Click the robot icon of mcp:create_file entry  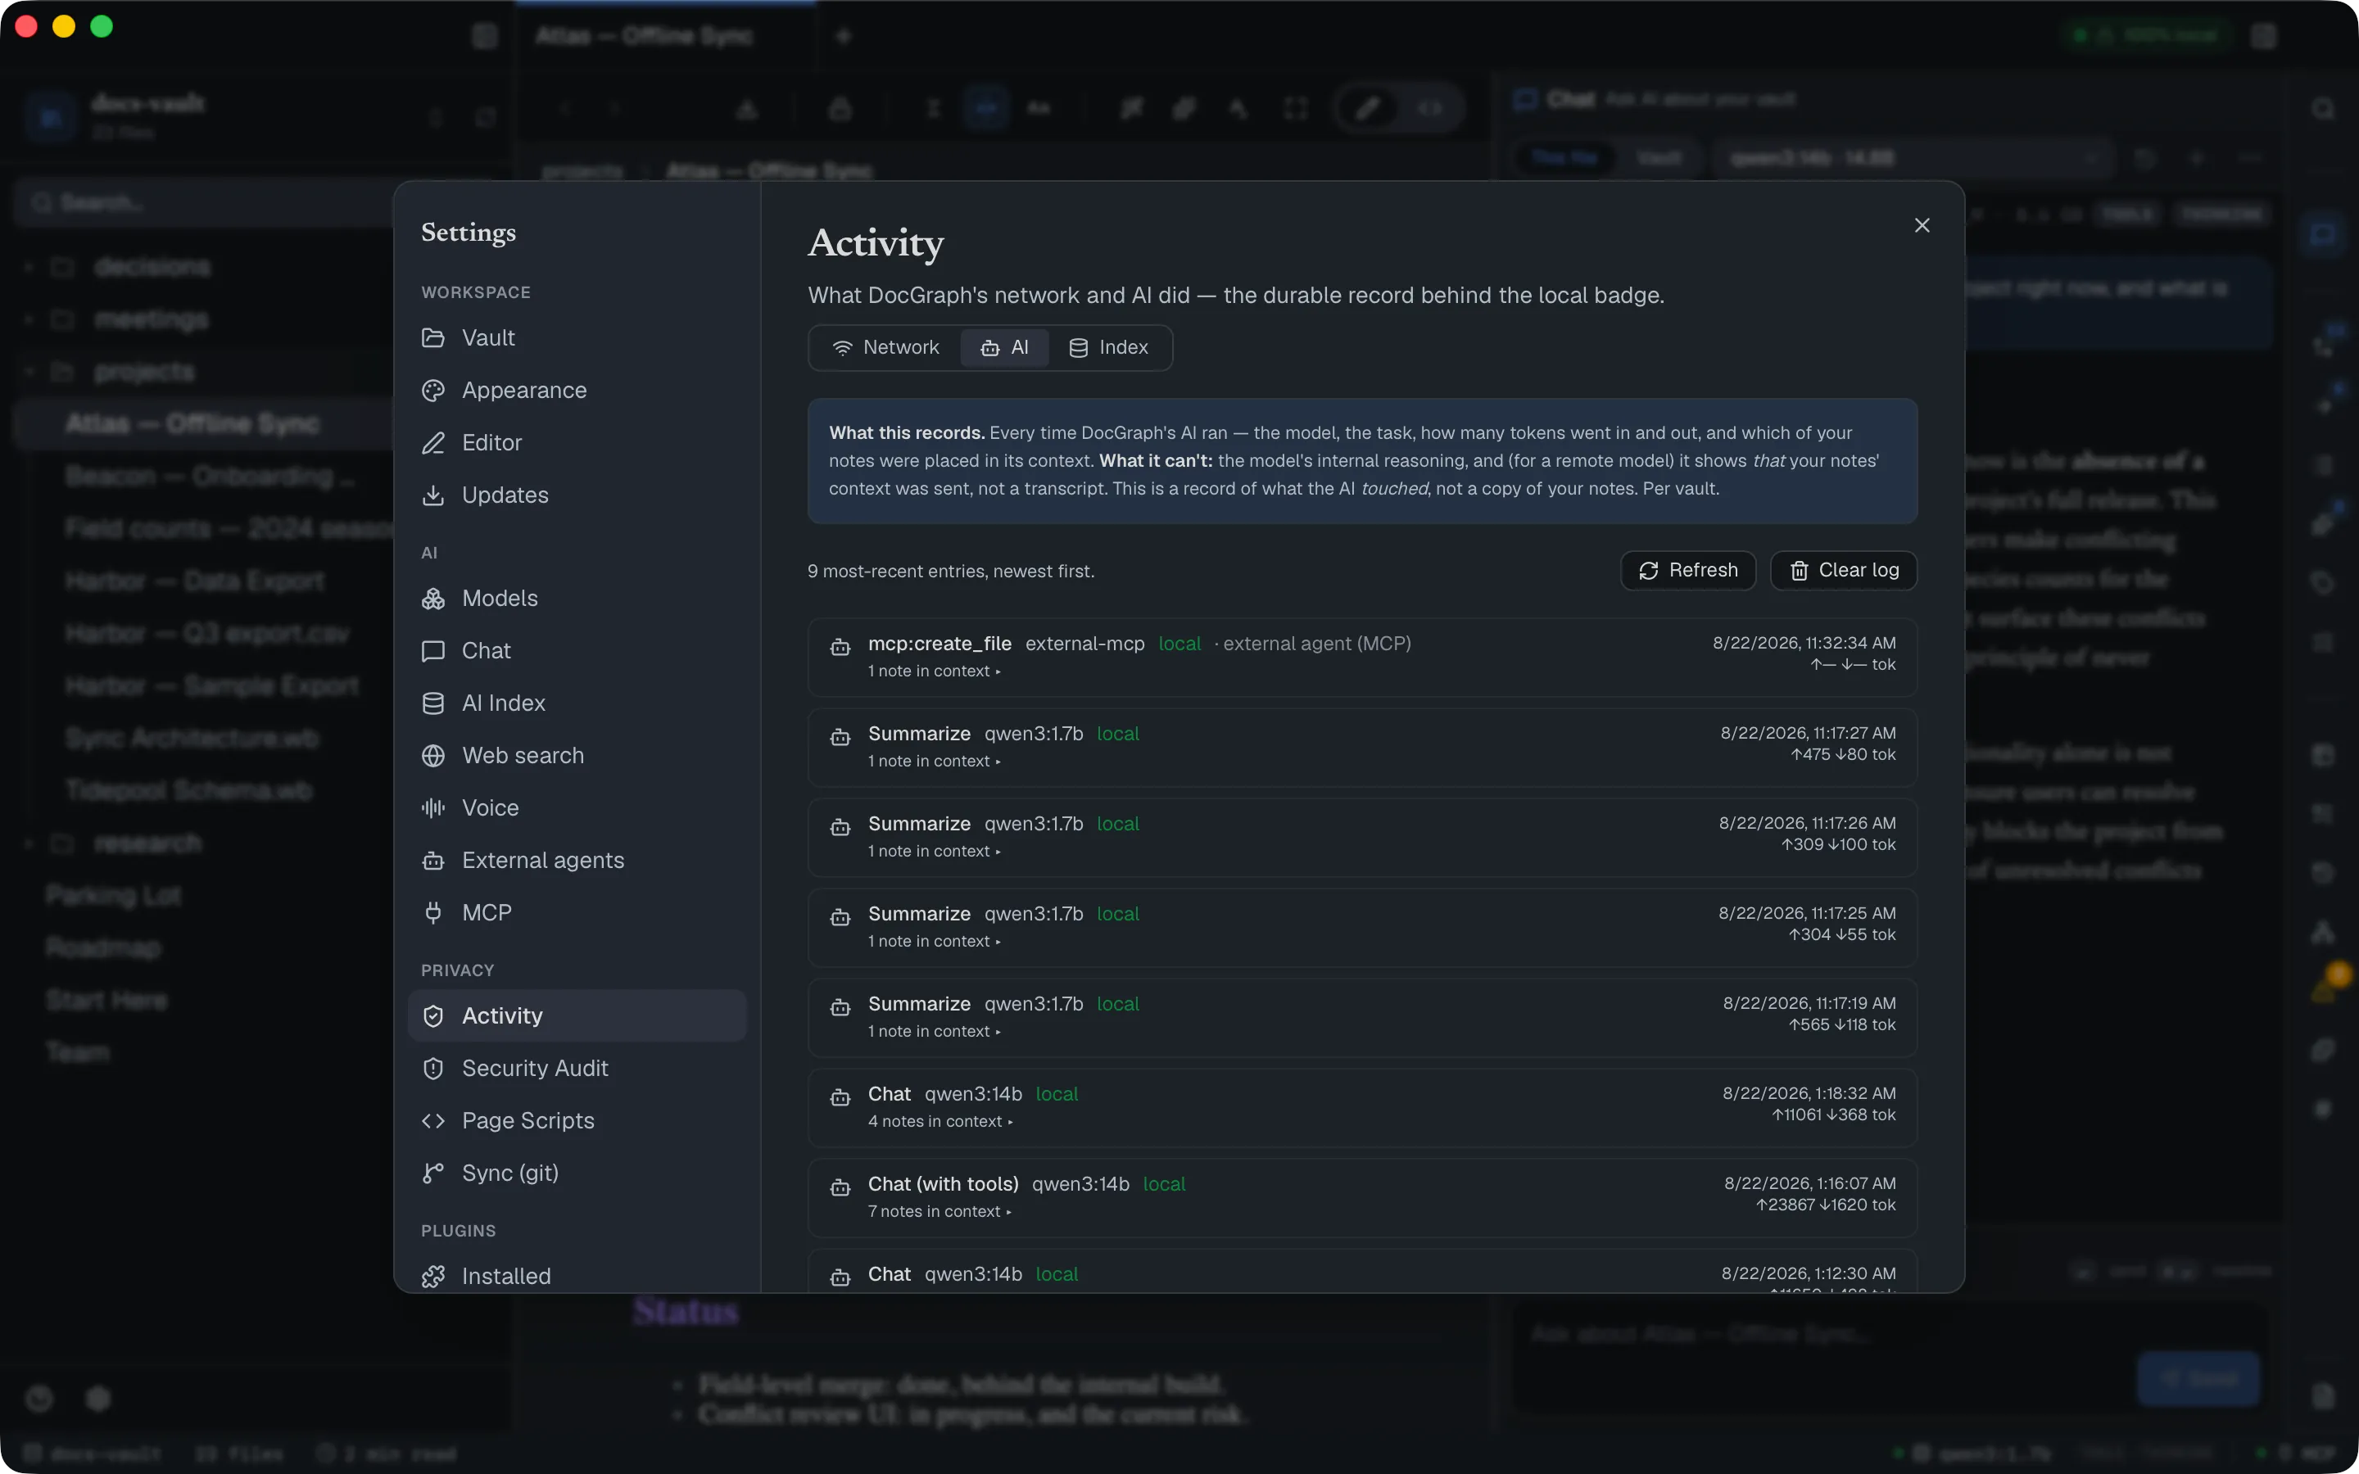(840, 647)
